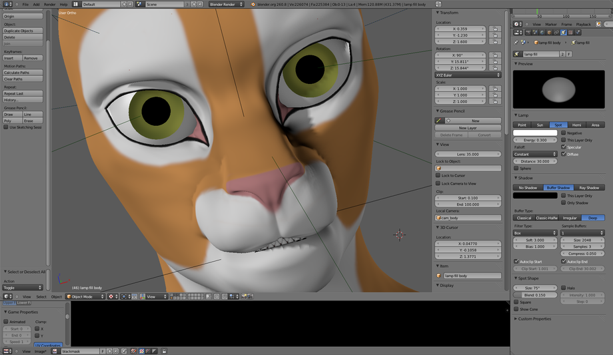Open the Lamp data properties tab
Viewport: 613px width, 355px height.
point(563,33)
